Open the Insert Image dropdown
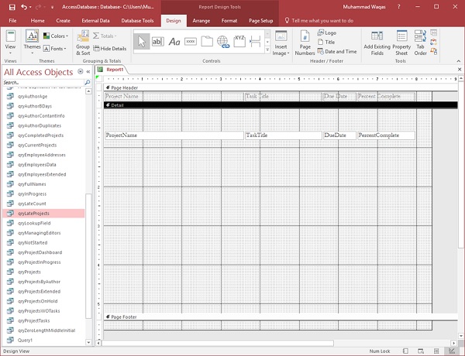This screenshot has height=356, width=465. (280, 44)
